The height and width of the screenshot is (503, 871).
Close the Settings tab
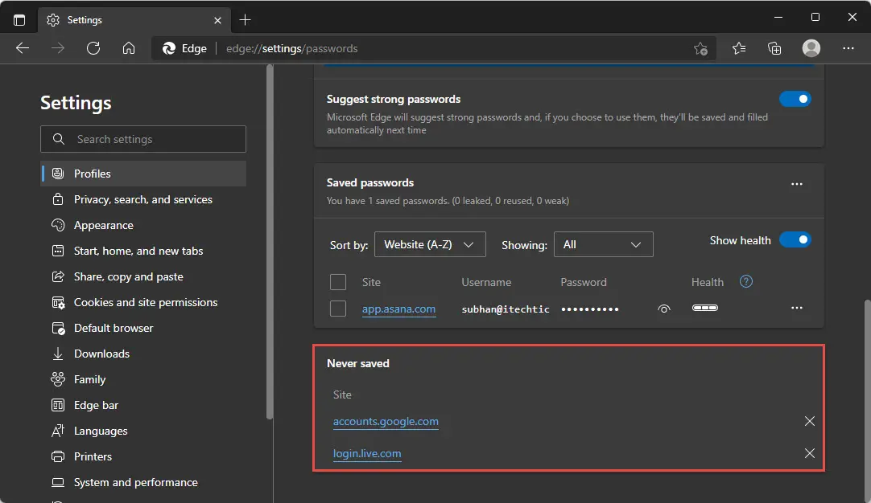[x=217, y=20]
